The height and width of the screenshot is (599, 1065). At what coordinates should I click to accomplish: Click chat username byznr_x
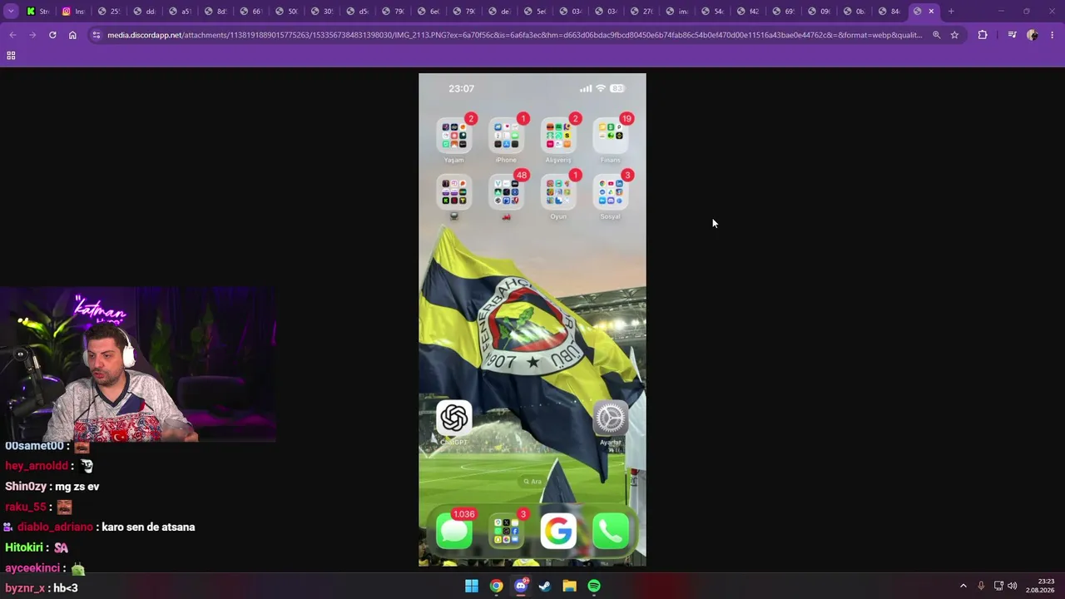point(25,588)
